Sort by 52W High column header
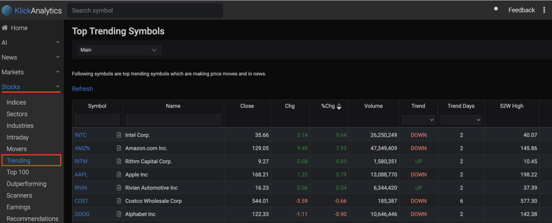The height and width of the screenshot is (223, 552). pos(512,106)
